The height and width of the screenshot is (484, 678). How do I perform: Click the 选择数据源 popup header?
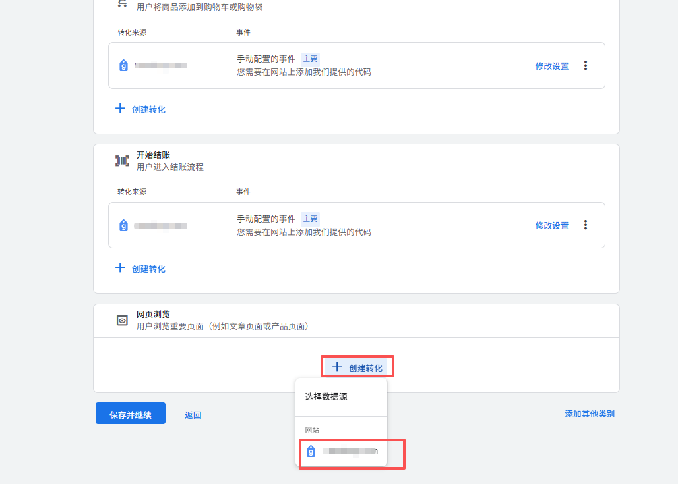tap(326, 397)
